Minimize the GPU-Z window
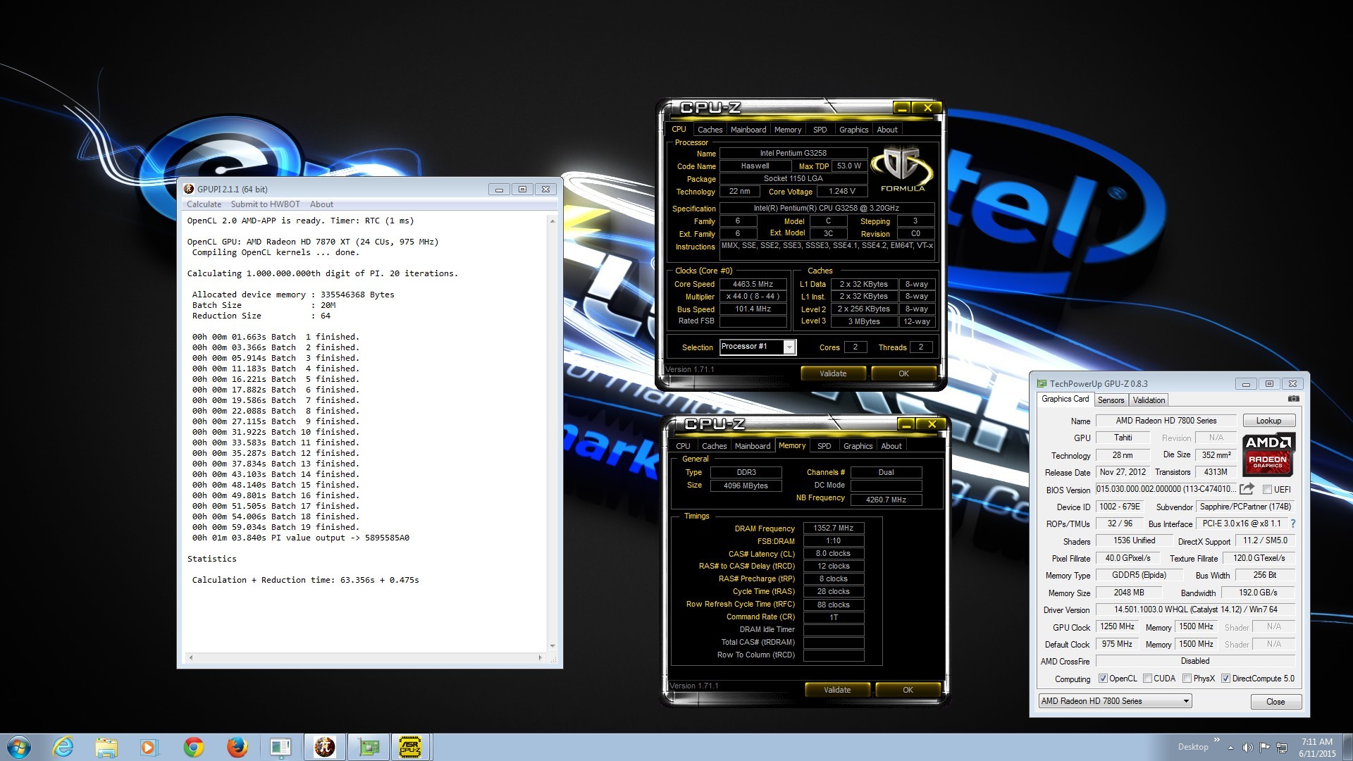The width and height of the screenshot is (1353, 761). (1246, 384)
